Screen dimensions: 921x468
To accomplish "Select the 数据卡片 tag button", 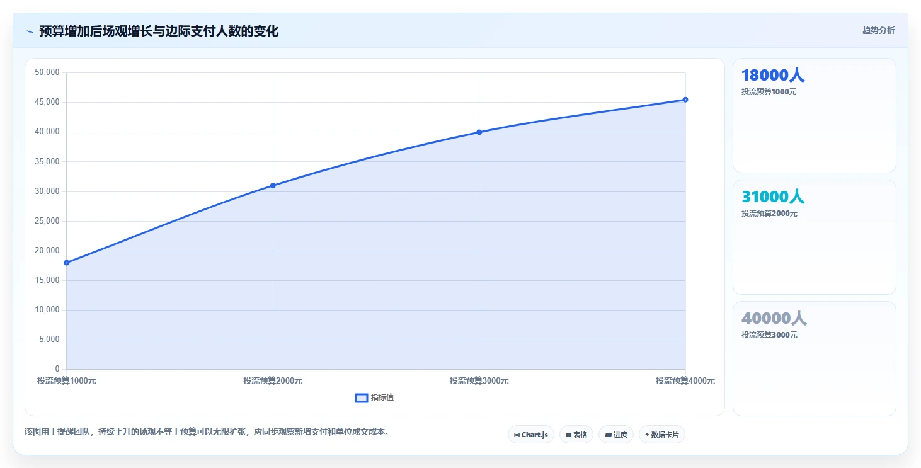I will tap(662, 435).
